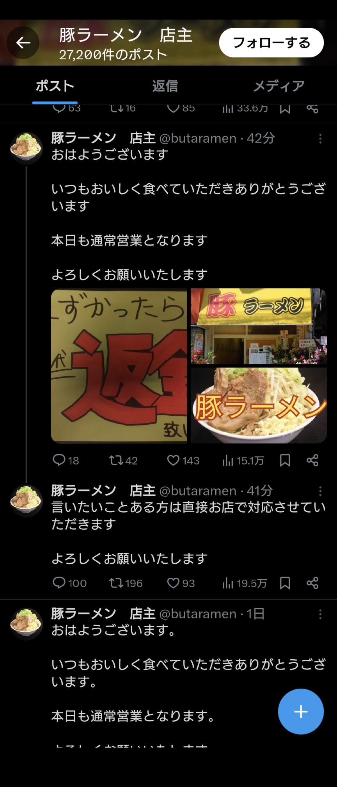
Task: Repost the post with 196 reposts
Action: pyautogui.click(x=126, y=583)
